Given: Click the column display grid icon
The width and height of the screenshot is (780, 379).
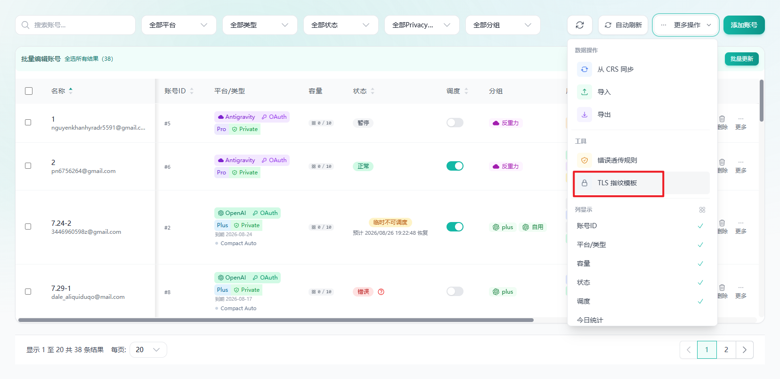Looking at the screenshot, I should click(702, 210).
